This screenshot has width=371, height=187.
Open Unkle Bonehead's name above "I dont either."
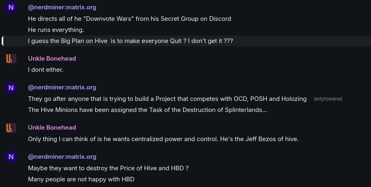point(52,59)
